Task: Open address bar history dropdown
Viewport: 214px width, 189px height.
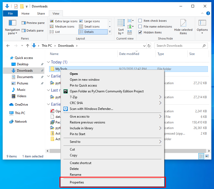Action: tap(144, 46)
